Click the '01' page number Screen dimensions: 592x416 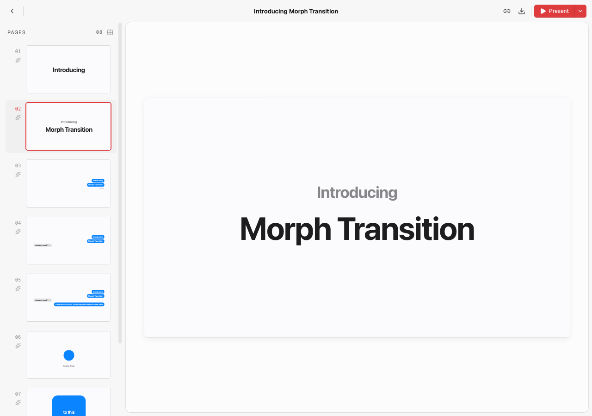pos(18,52)
